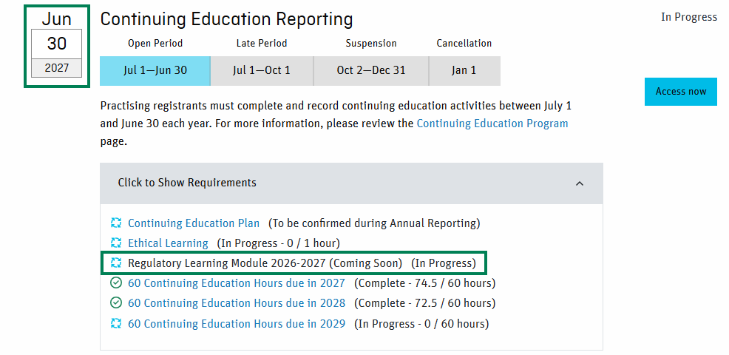Click the in-progress icon for 2029 hours
The height and width of the screenshot is (355, 729).
116,323
